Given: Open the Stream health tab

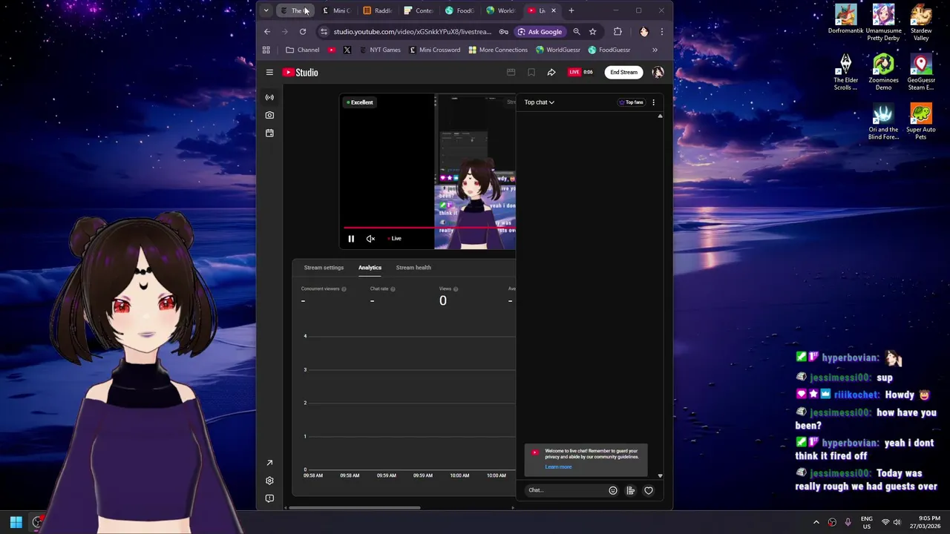Looking at the screenshot, I should tap(413, 268).
